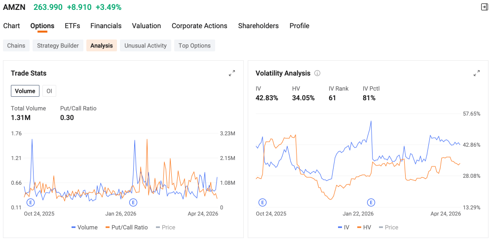Collapse the side panel icon at top right
Viewport: 492px width, 241px height.
(x=485, y=7)
